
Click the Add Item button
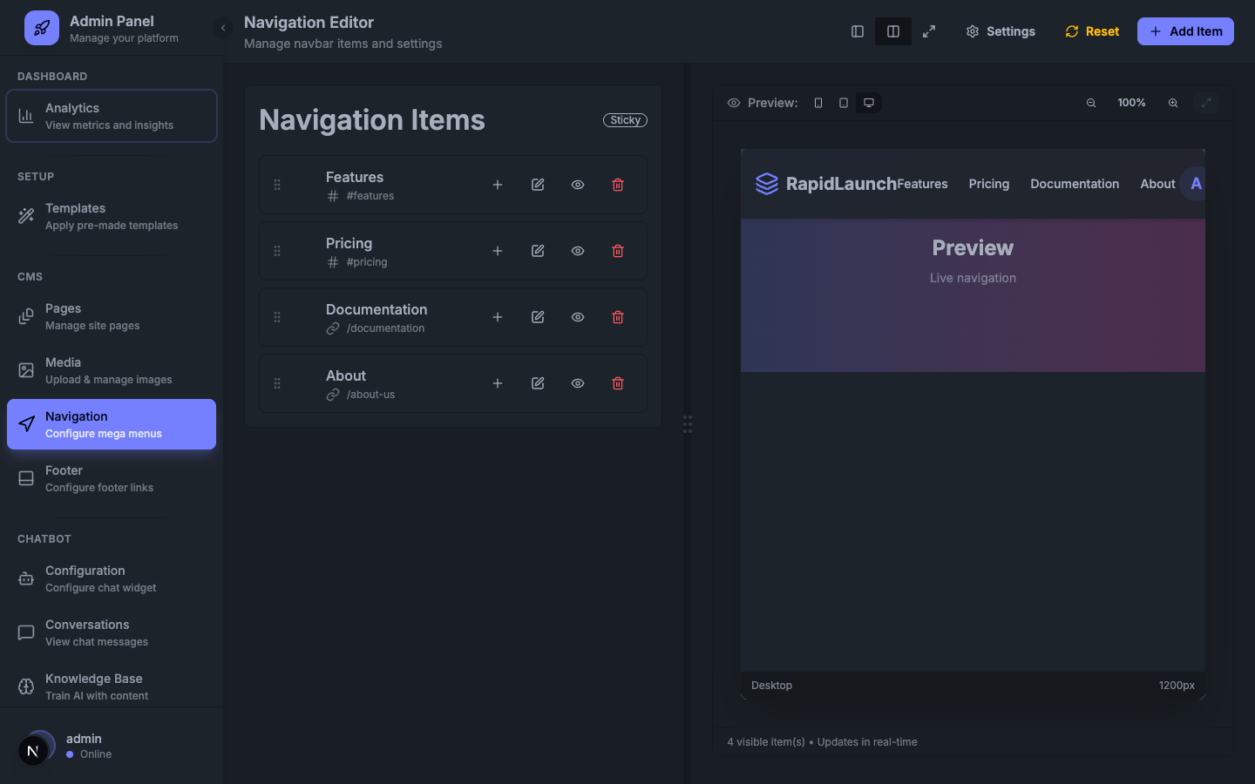point(1185,31)
